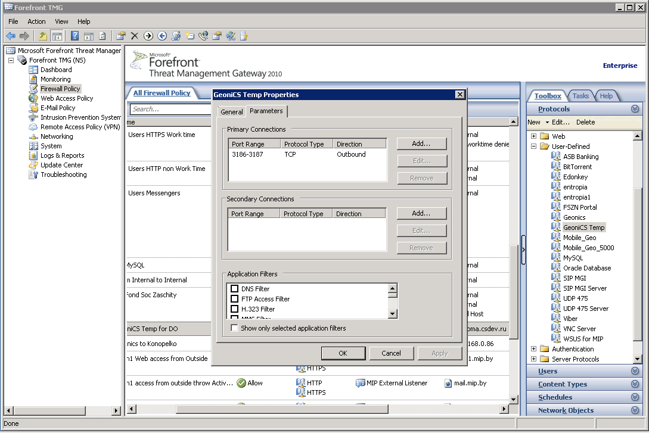Screen dimensions: 649x433
Task: Select the Monitoring node in the tree
Action: 55,79
